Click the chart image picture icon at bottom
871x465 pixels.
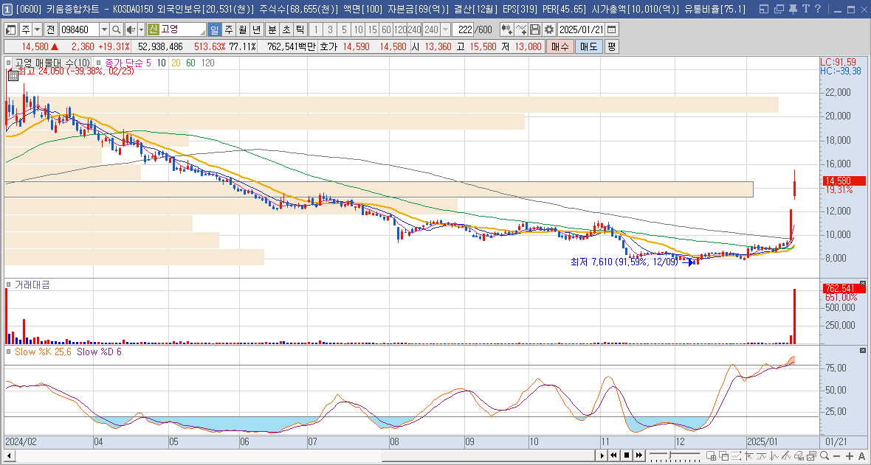coord(812,455)
